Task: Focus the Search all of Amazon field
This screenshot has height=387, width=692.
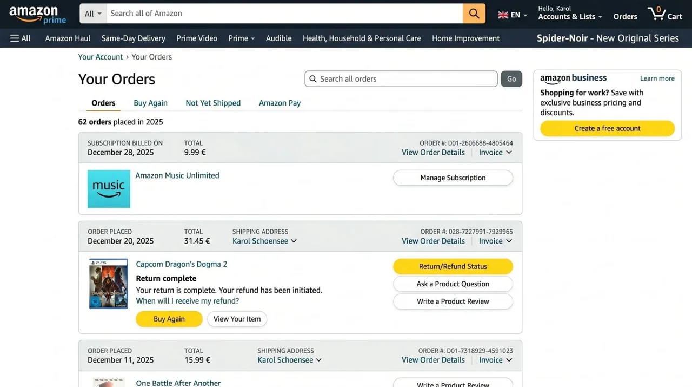Action: (284, 14)
